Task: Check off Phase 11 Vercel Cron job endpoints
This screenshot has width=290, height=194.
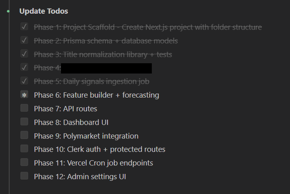Action: [x=24, y=162]
